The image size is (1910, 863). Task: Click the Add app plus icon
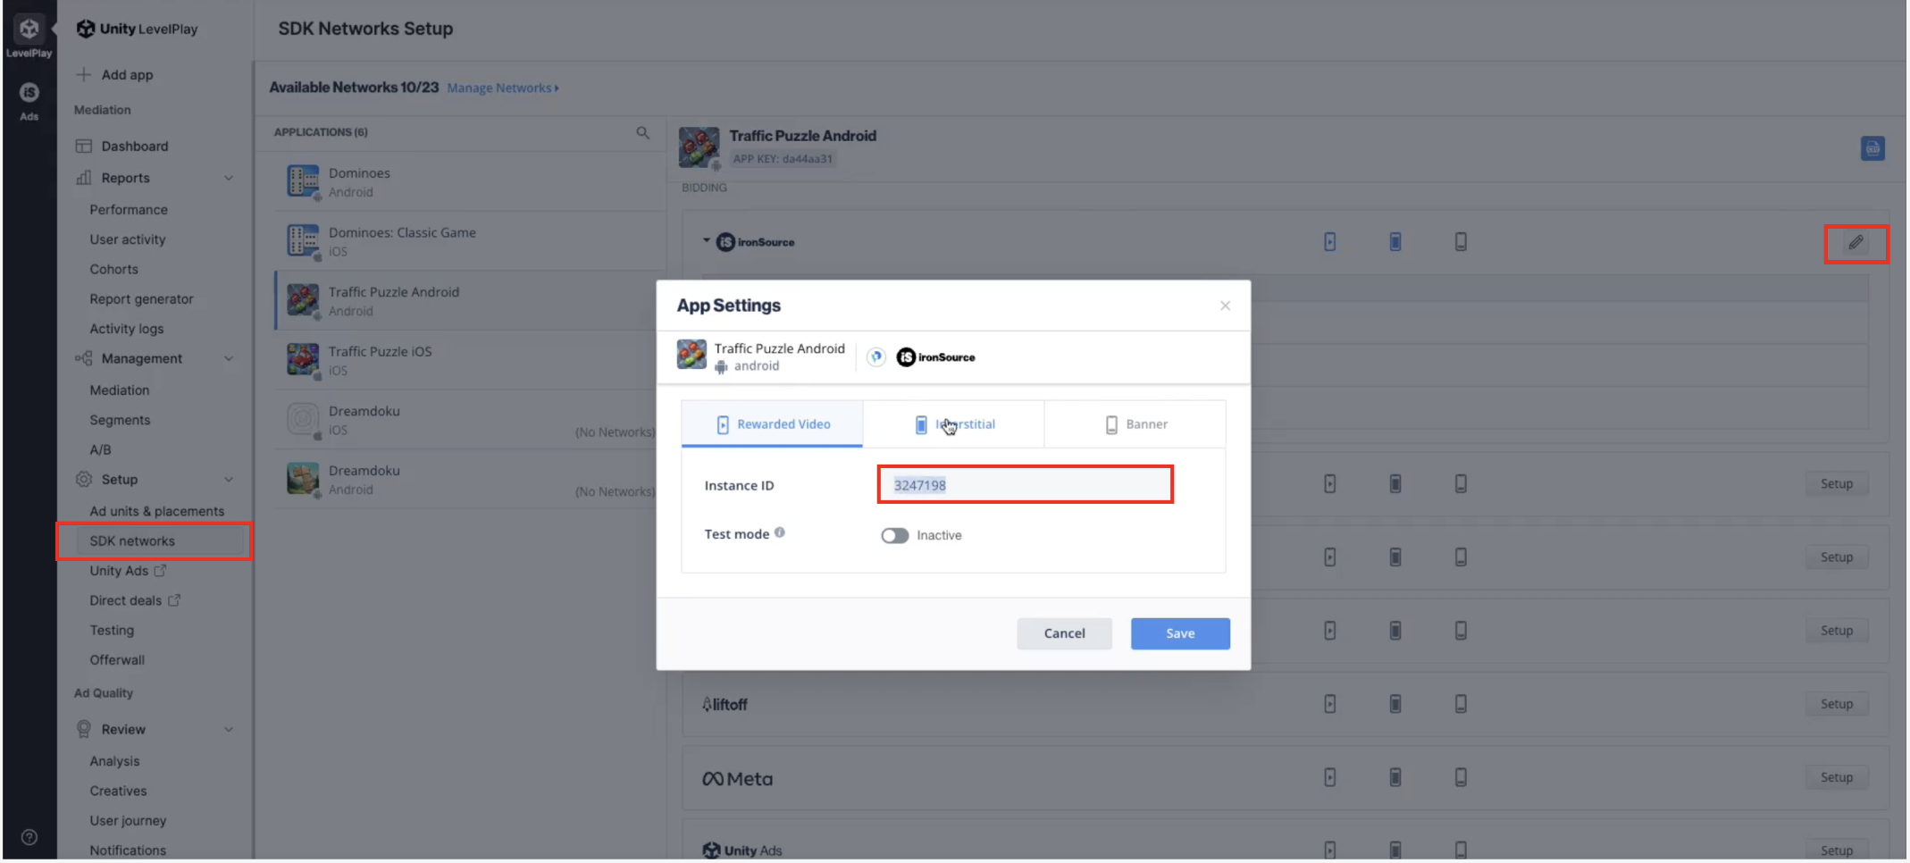tap(83, 74)
